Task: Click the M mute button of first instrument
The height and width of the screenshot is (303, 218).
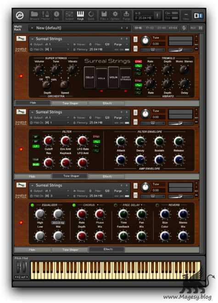Action: (135, 49)
